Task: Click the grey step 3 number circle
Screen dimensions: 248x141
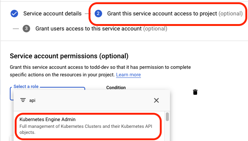Action: click(26, 29)
